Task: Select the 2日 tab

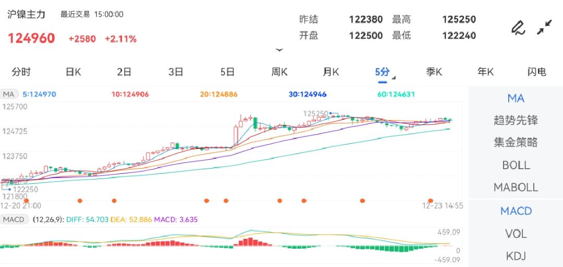Action: click(124, 72)
